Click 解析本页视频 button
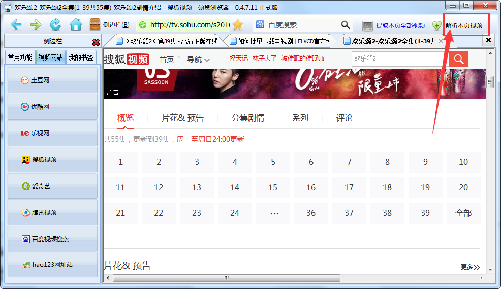The width and height of the screenshot is (501, 289). click(464, 25)
